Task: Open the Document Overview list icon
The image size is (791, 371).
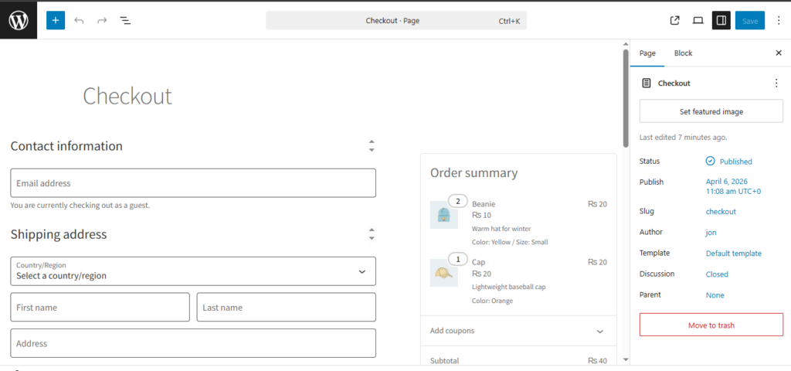Action: pyautogui.click(x=125, y=21)
